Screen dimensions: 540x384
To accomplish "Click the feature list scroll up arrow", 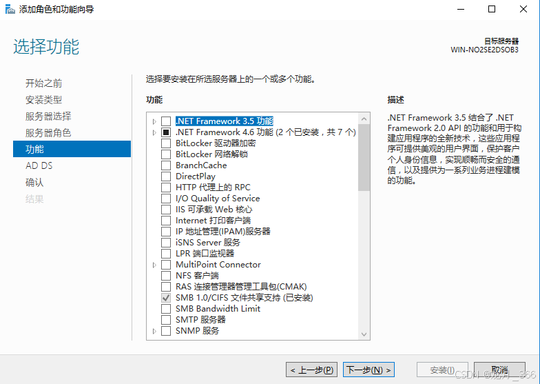I will (364, 119).
